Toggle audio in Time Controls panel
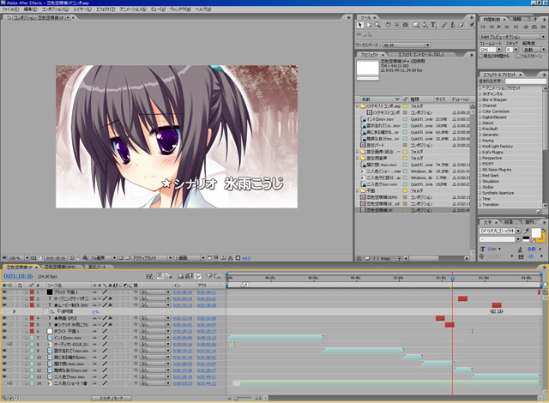Screen dimensions: 549x403 [x=526, y=27]
